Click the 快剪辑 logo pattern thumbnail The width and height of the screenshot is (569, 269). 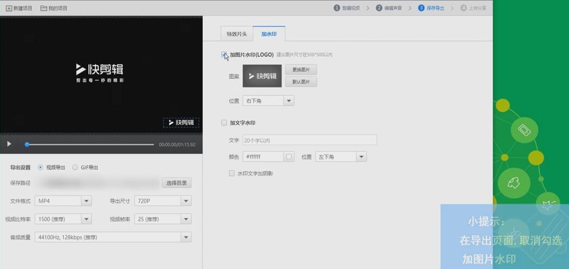[262, 76]
